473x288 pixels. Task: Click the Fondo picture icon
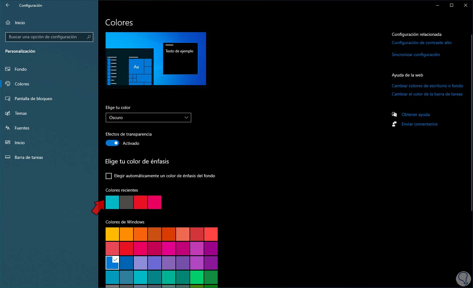click(8, 69)
